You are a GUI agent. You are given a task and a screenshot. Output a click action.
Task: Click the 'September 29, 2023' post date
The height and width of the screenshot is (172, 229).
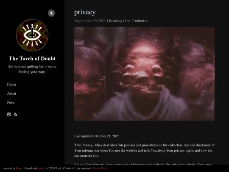pos(90,21)
